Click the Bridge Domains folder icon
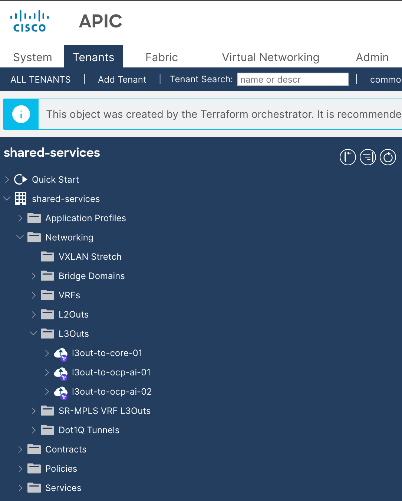The height and width of the screenshot is (501, 402). click(47, 276)
